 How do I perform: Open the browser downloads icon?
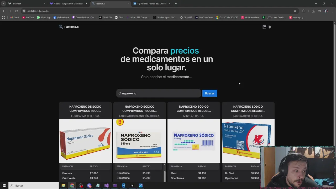pos(313,11)
